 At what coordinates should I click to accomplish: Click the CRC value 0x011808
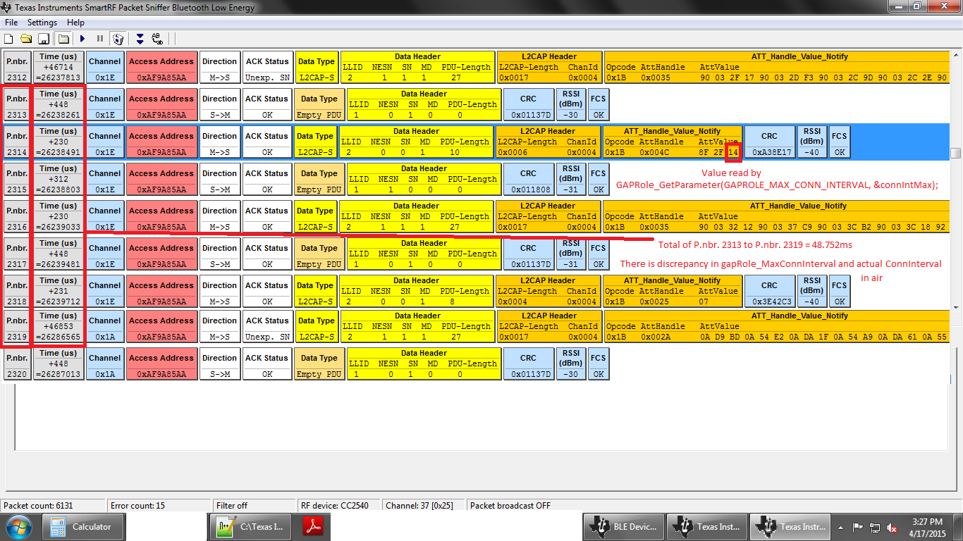[x=528, y=180]
